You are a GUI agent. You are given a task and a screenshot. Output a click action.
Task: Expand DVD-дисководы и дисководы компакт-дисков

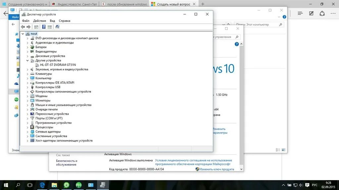(x=27, y=38)
